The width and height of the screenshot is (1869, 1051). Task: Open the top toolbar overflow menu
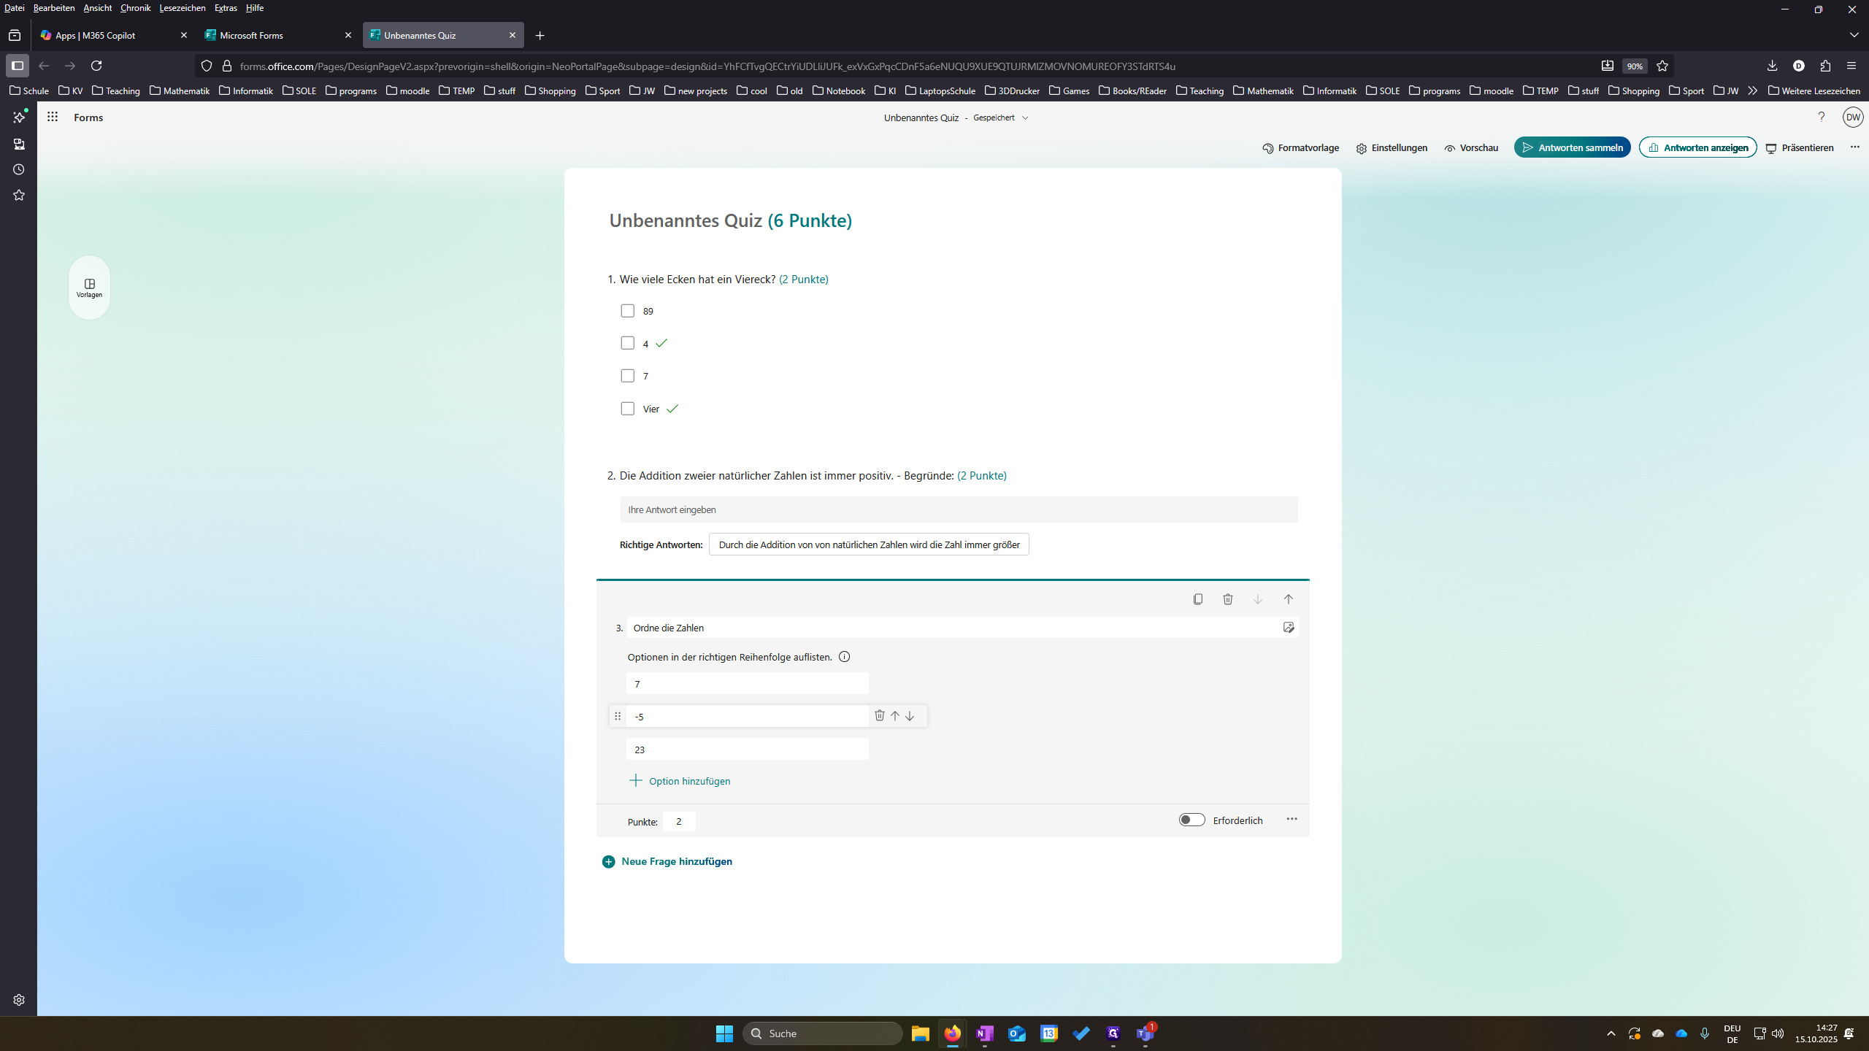point(1854,147)
